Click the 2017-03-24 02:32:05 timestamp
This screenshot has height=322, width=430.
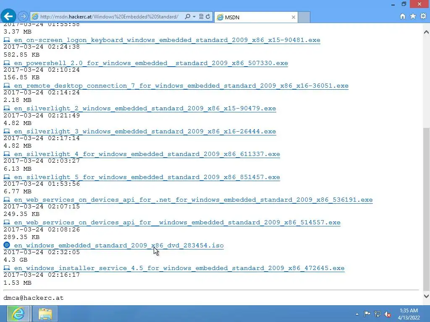(42, 252)
